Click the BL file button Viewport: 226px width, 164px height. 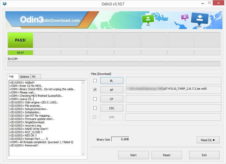tap(112, 80)
